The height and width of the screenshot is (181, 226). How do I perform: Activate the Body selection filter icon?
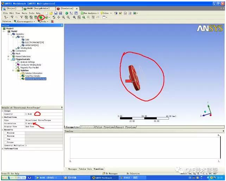click(x=41, y=17)
